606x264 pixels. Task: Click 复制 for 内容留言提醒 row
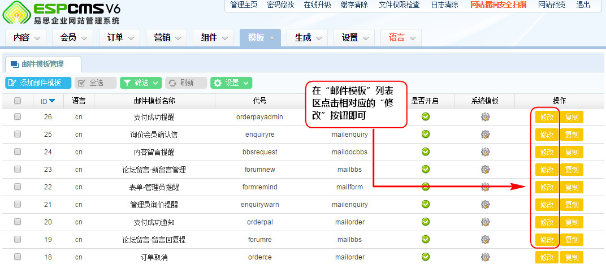[x=572, y=152]
